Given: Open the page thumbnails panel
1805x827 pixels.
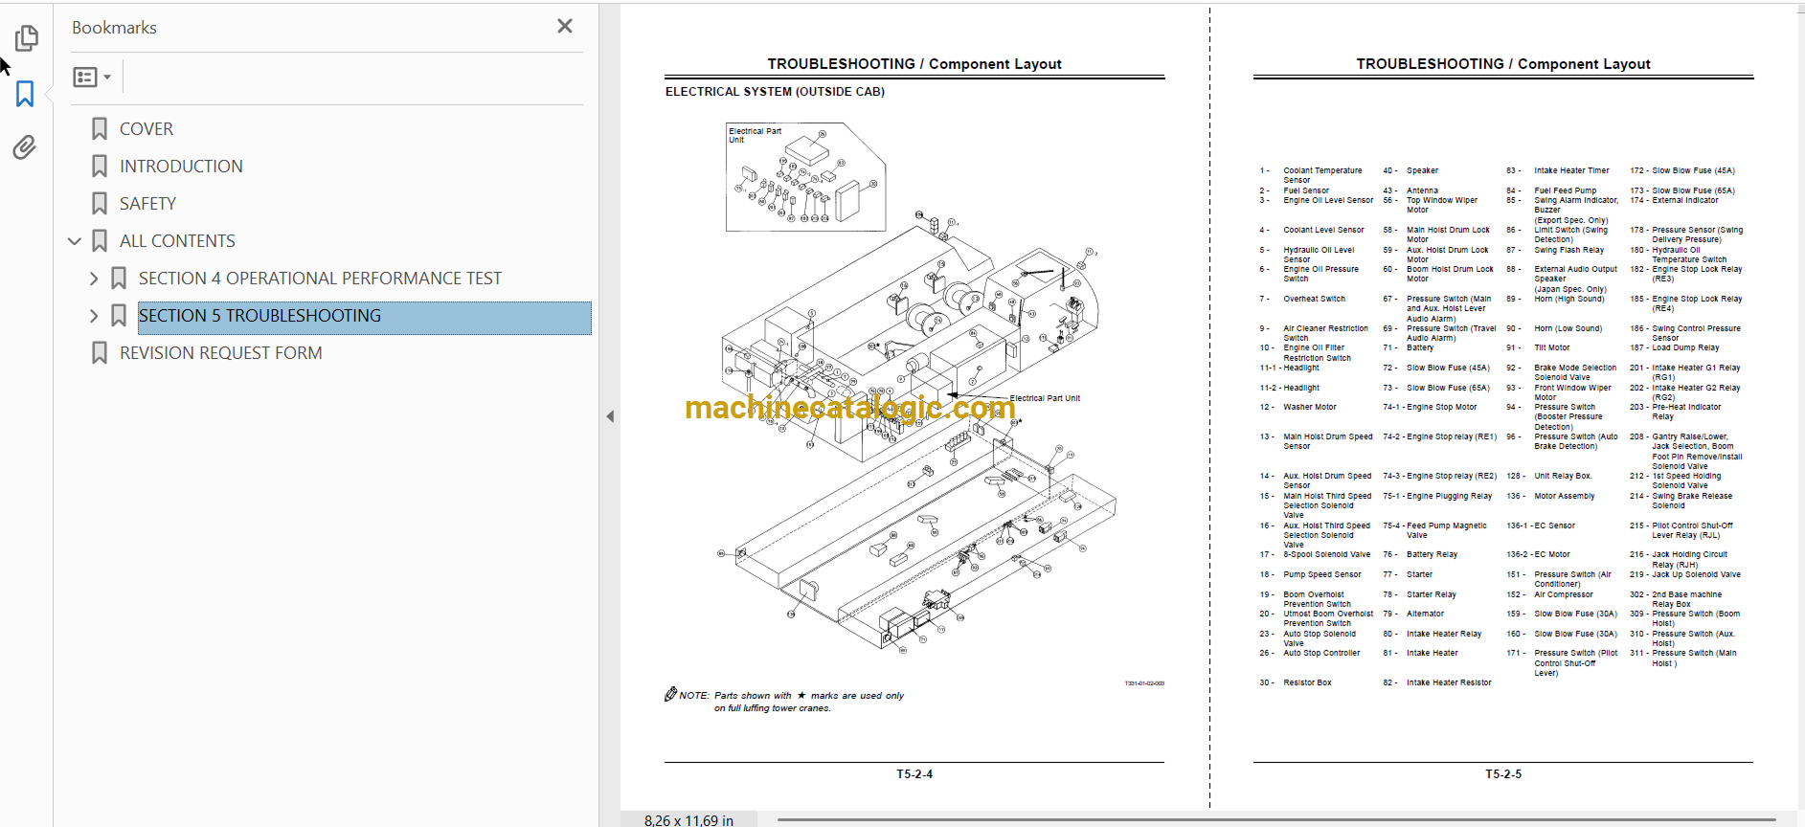Looking at the screenshot, I should point(26,38).
